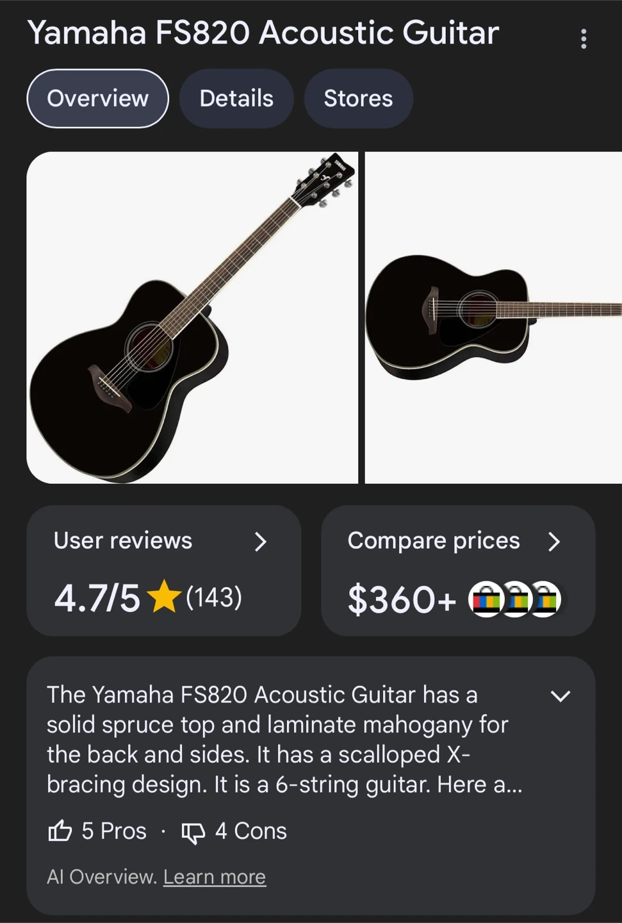
Task: Open User reviews via its arrow
Action: coord(260,542)
